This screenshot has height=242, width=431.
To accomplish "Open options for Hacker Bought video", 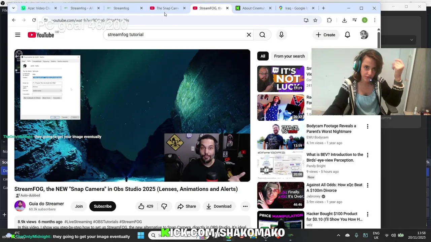I will pos(367,214).
